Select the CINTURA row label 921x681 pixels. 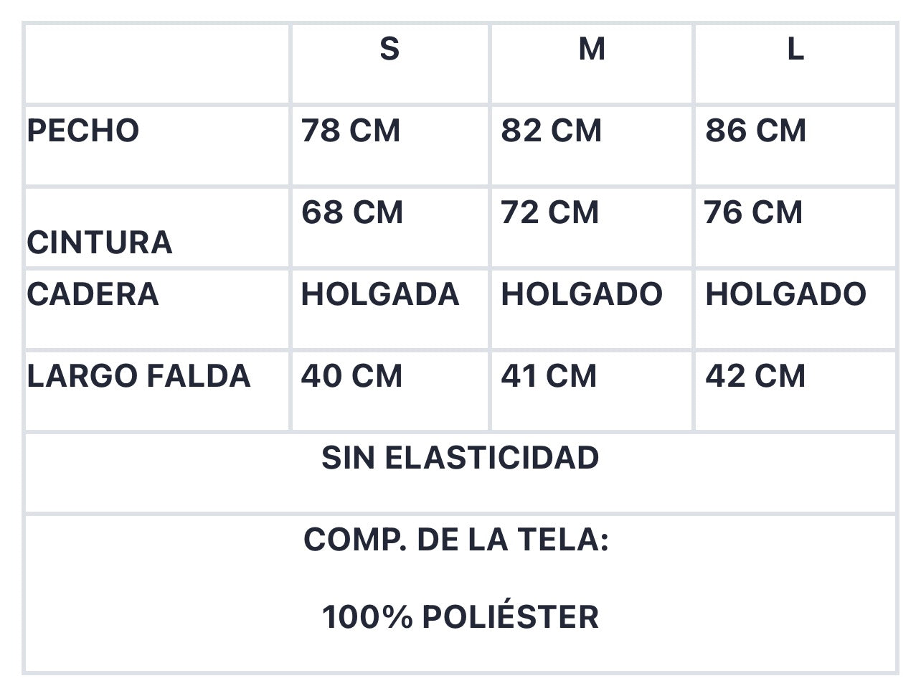(100, 243)
